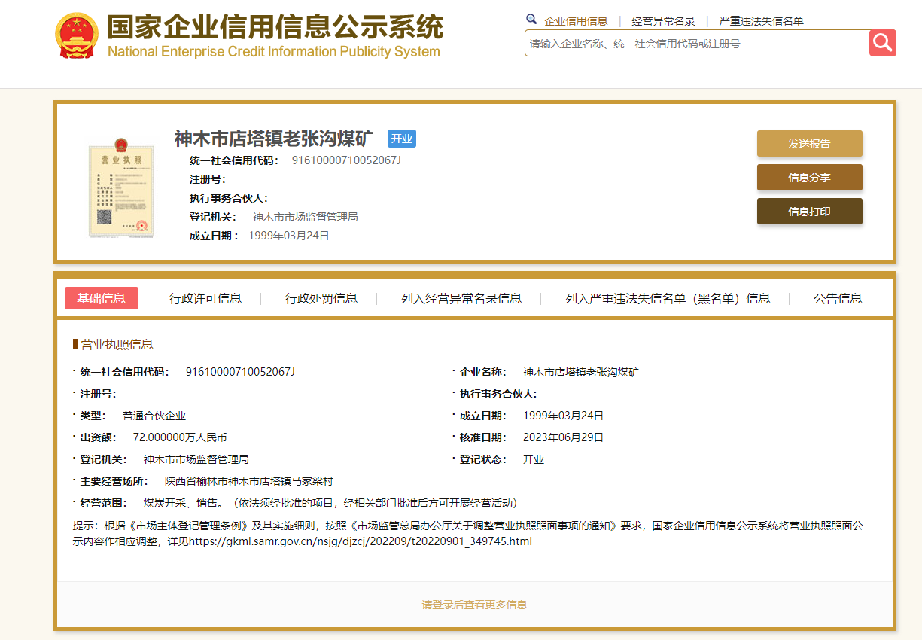Click the company name search input field
The image size is (922, 640).
(696, 44)
